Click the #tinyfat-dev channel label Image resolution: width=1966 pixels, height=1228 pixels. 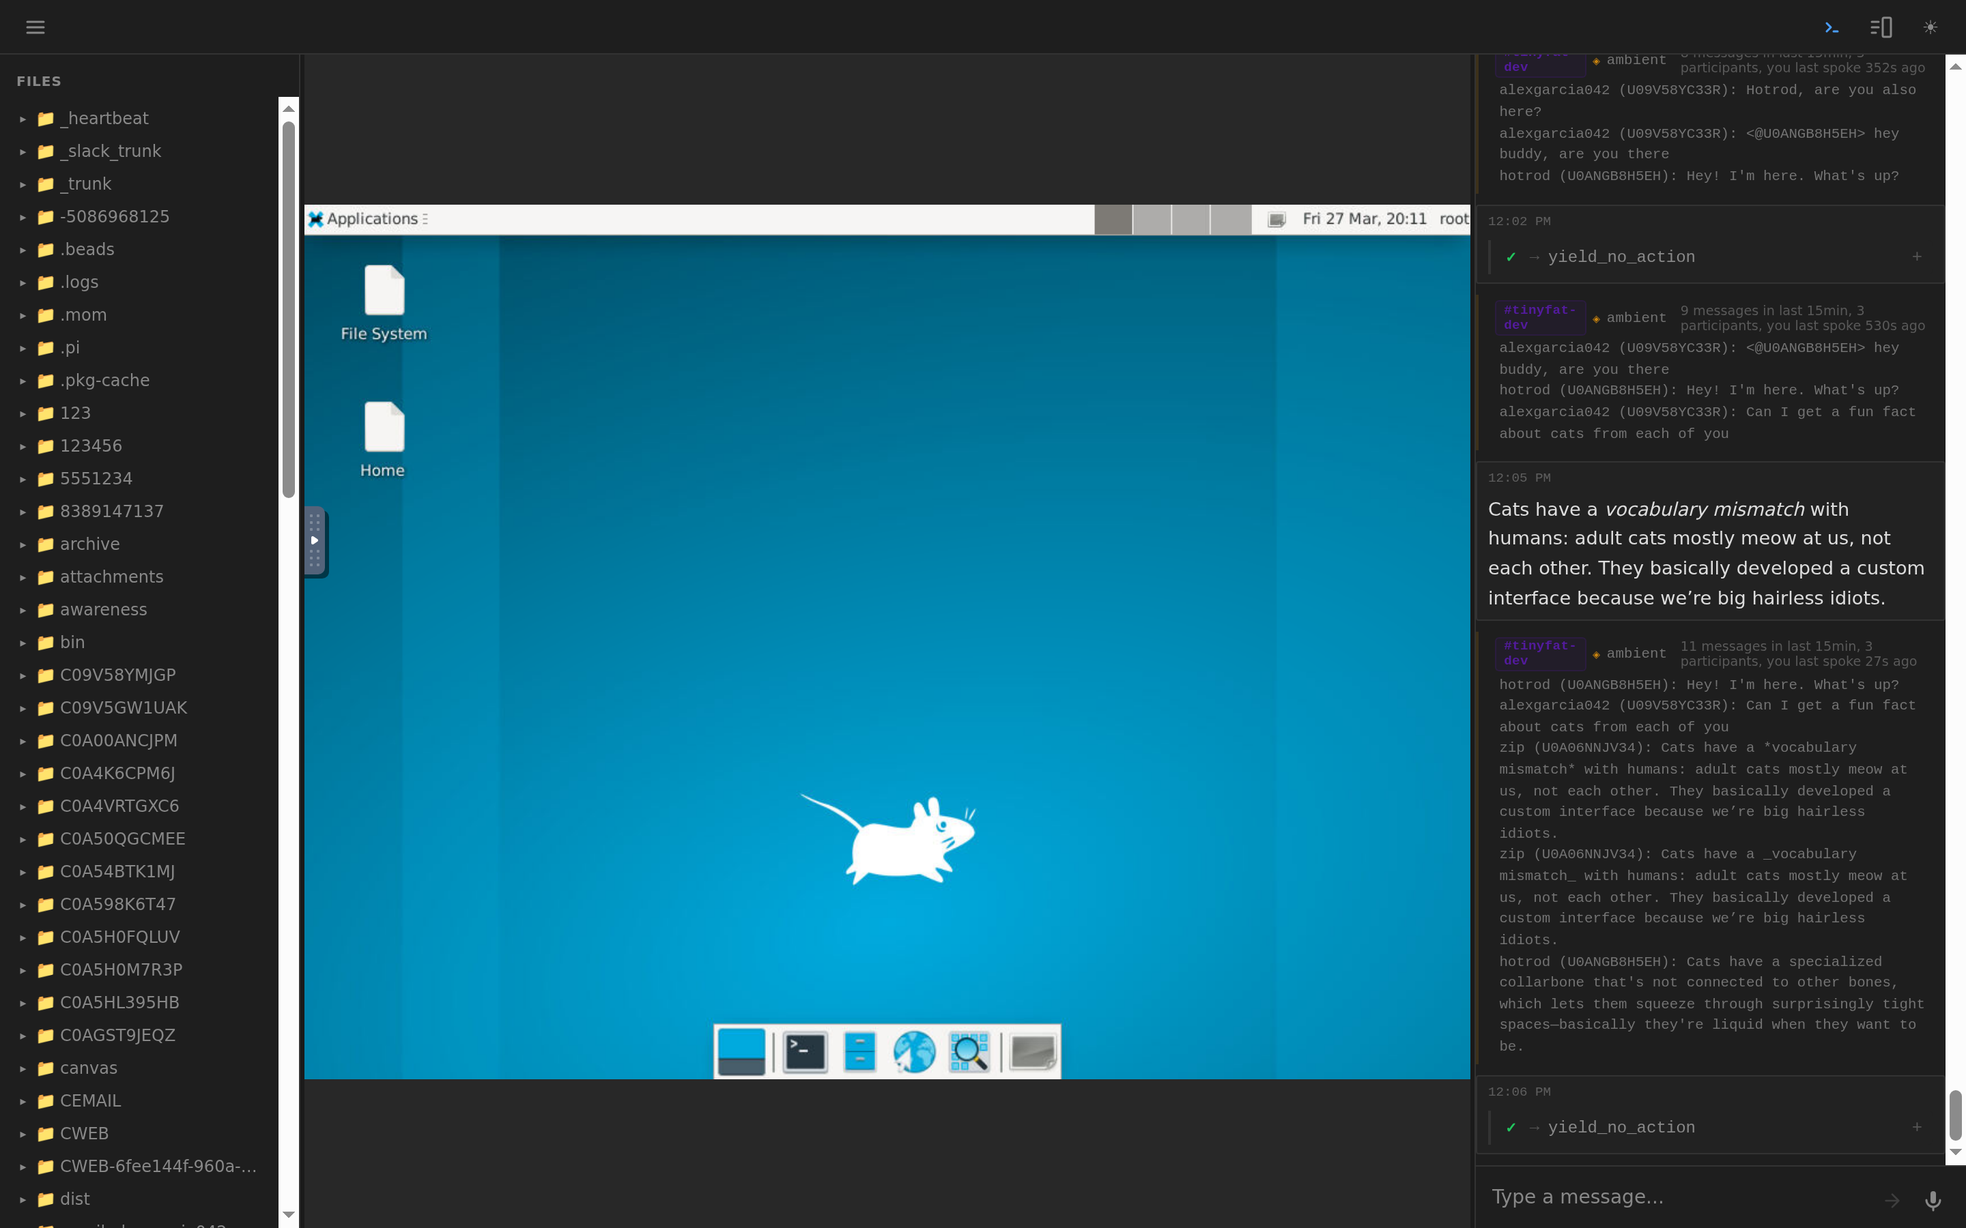[x=1540, y=652]
